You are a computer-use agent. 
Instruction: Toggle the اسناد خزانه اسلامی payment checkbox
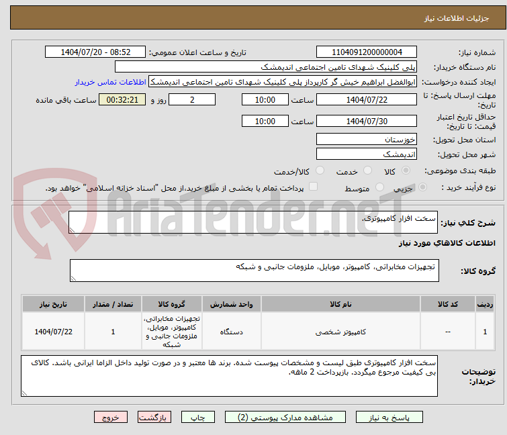point(313,187)
